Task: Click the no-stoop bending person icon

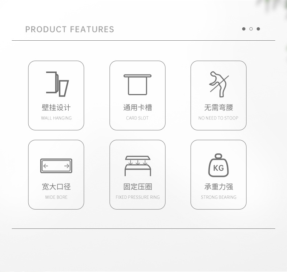Action: pos(219,84)
